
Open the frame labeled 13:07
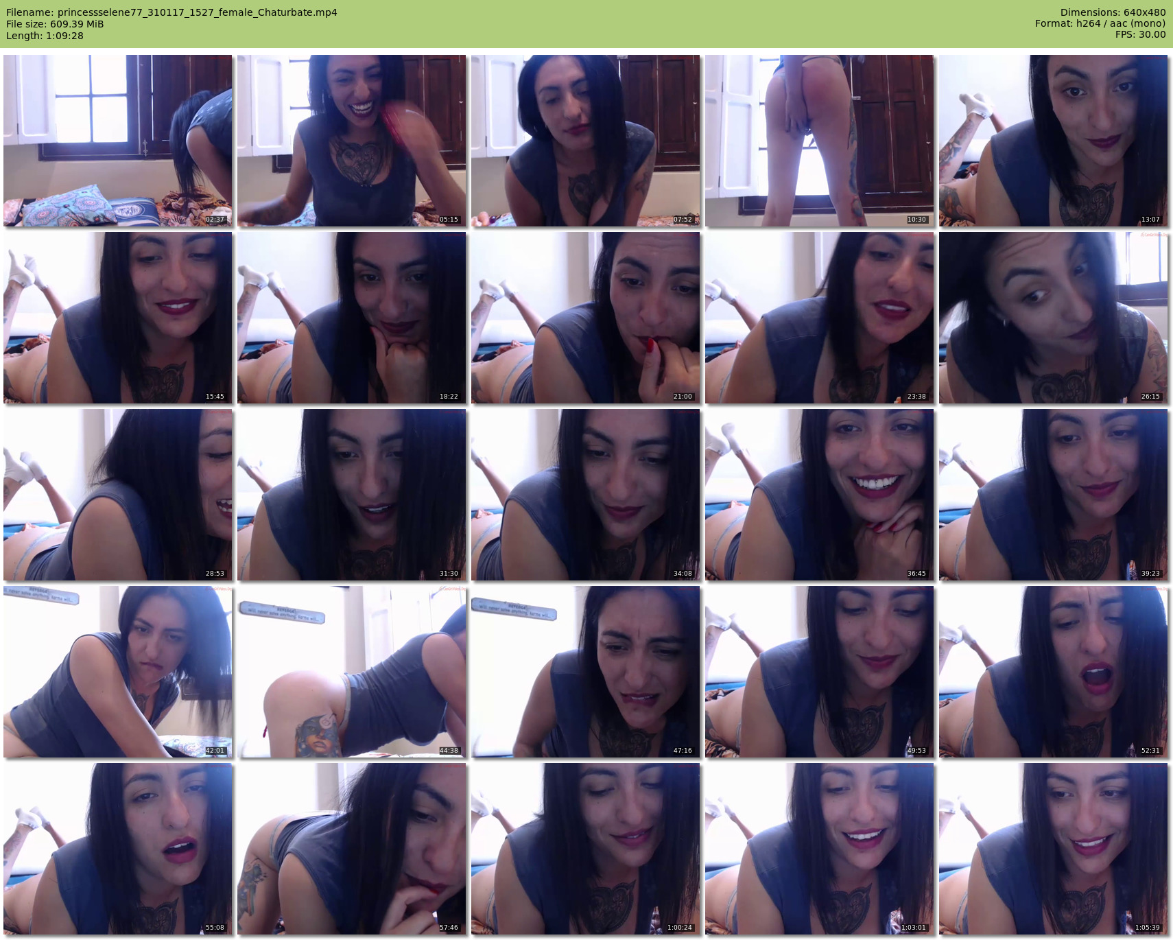[1053, 141]
